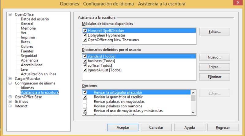Collapse the Configuración de idioma node
Image resolution: width=245 pixels, height=136 pixels.
coord(10,83)
